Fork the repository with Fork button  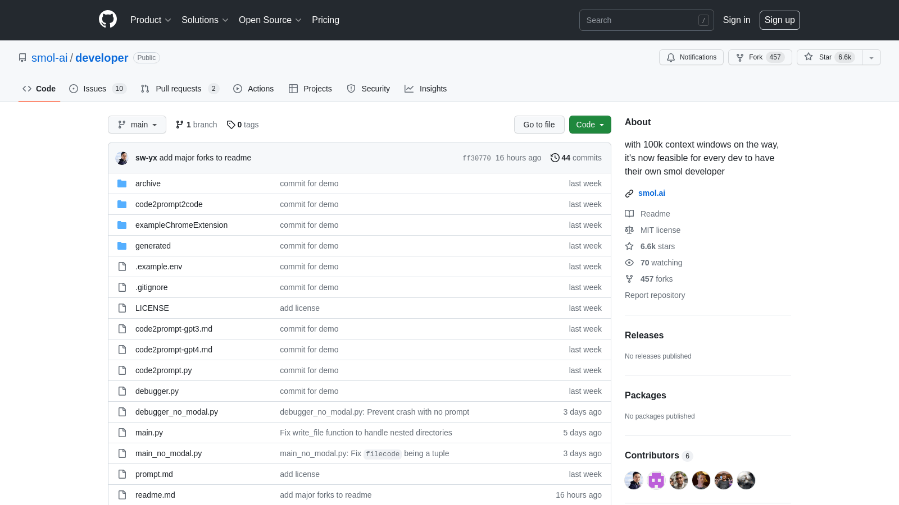click(x=760, y=57)
